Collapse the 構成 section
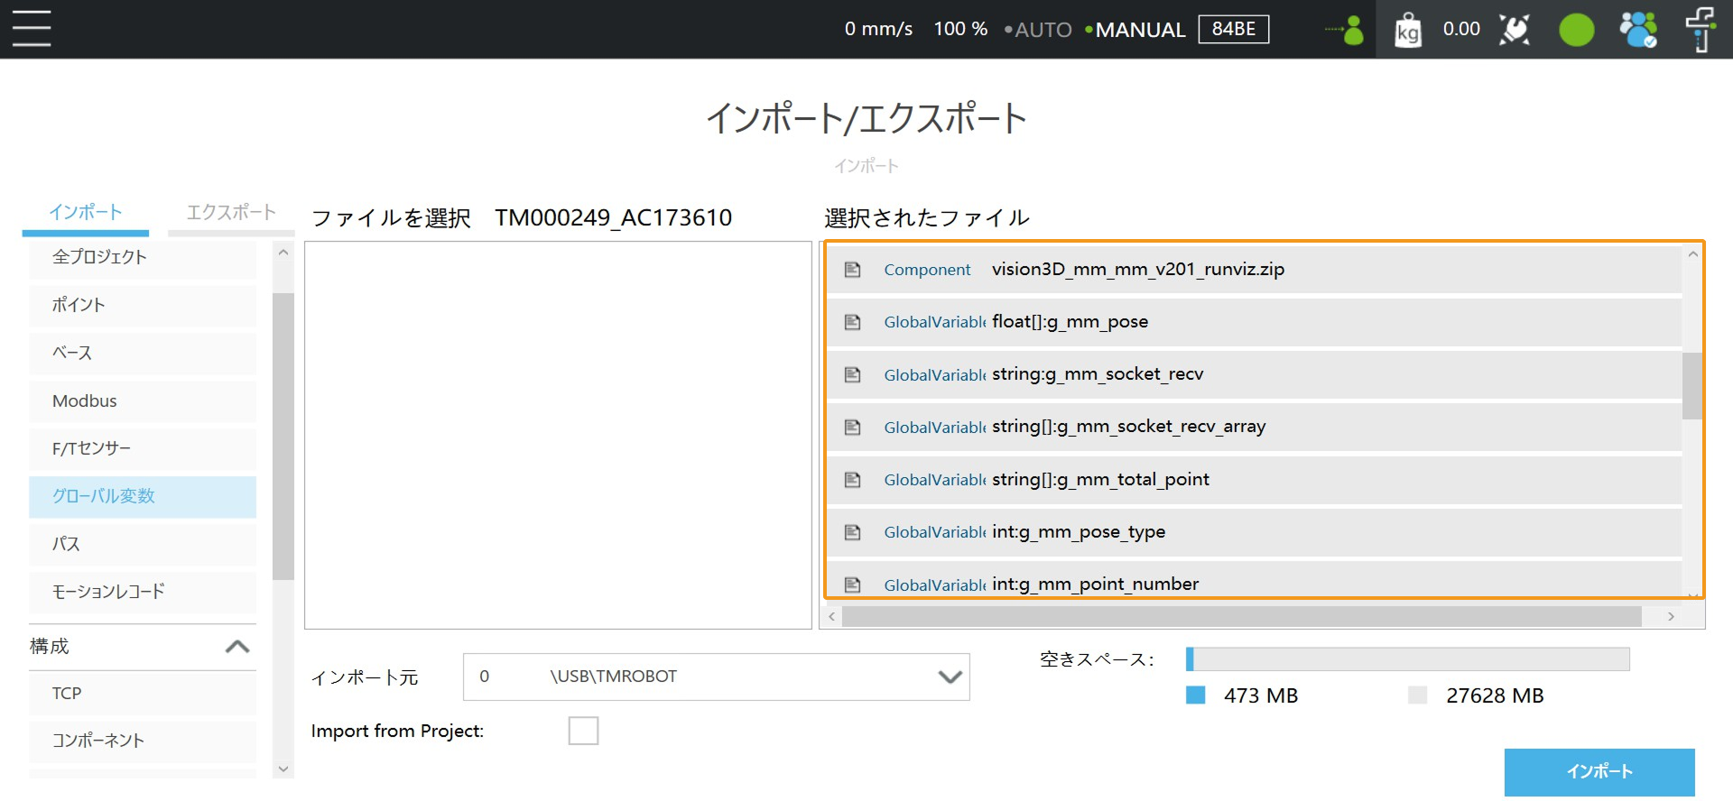Screen dimensions: 1733x801 tap(236, 647)
